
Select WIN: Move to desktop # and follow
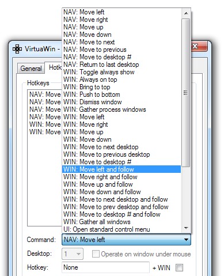click(122, 214)
